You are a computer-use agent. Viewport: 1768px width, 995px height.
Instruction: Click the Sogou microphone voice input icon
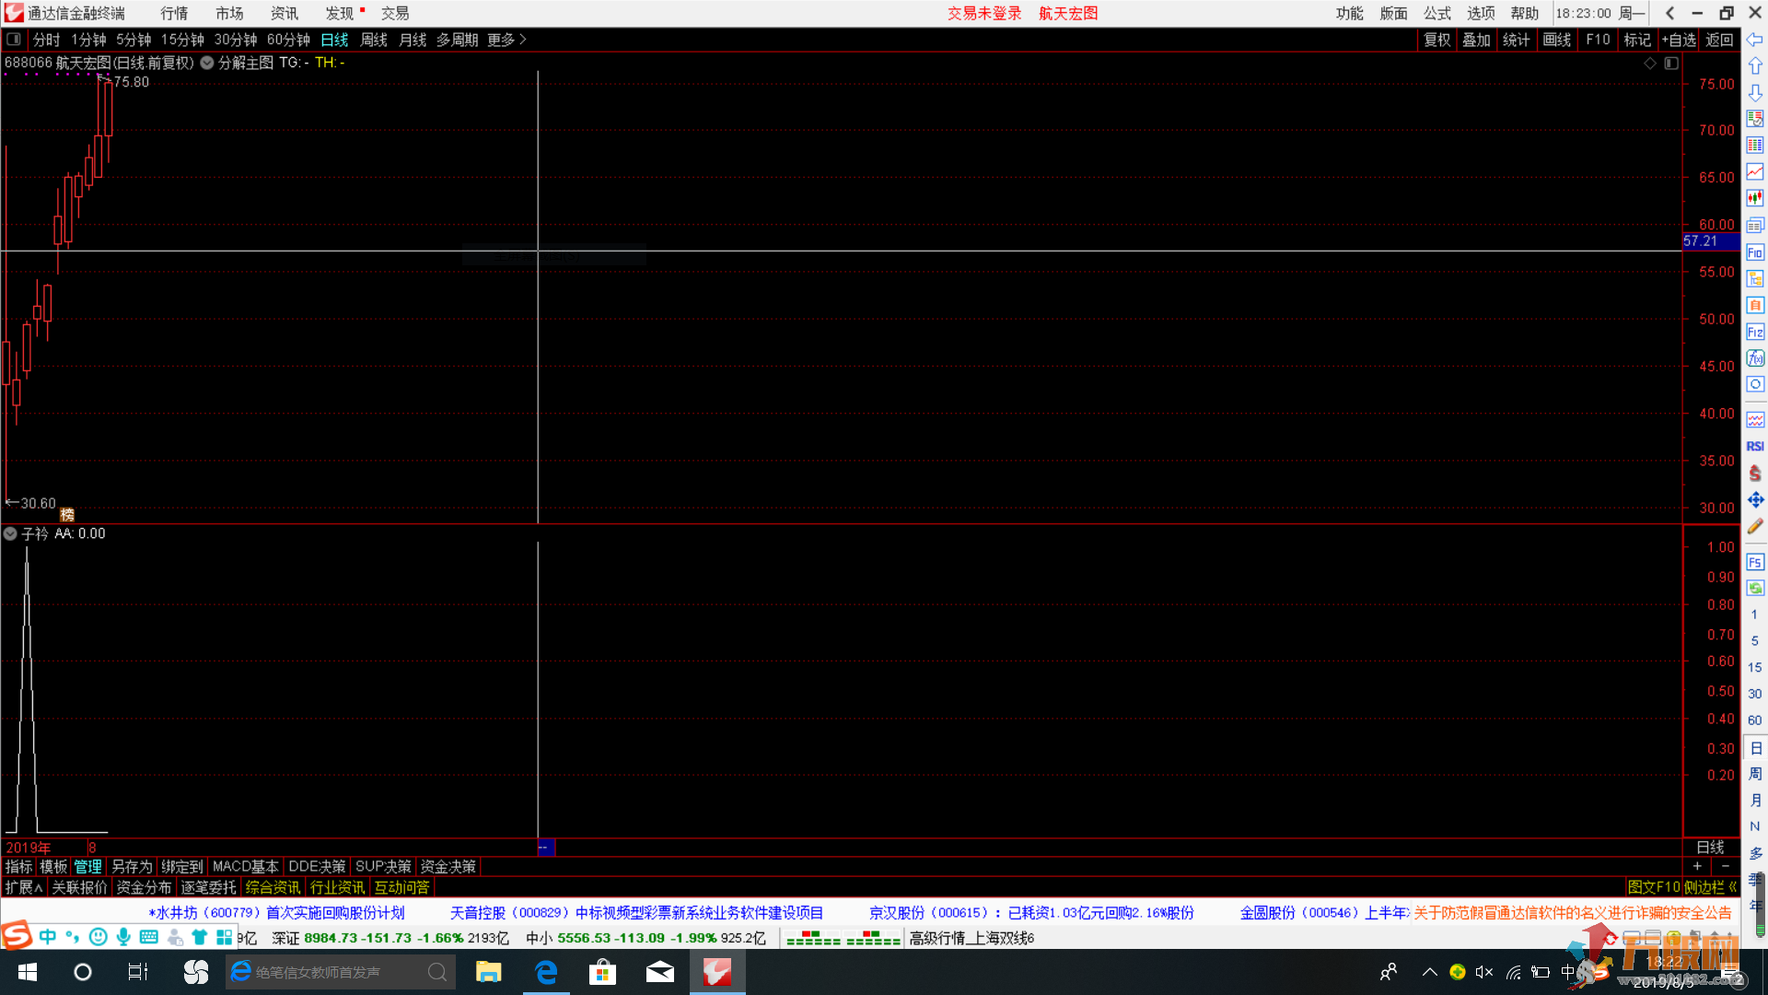(122, 937)
